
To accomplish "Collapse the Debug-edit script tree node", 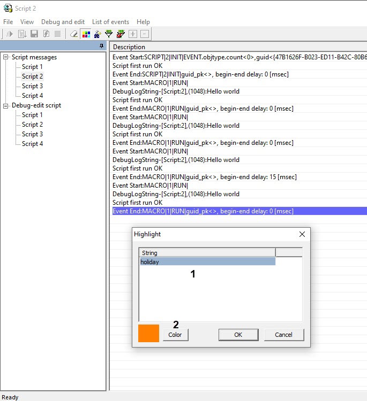I will (6, 105).
